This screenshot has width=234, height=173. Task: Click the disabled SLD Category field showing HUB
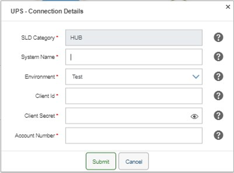[x=134, y=38]
